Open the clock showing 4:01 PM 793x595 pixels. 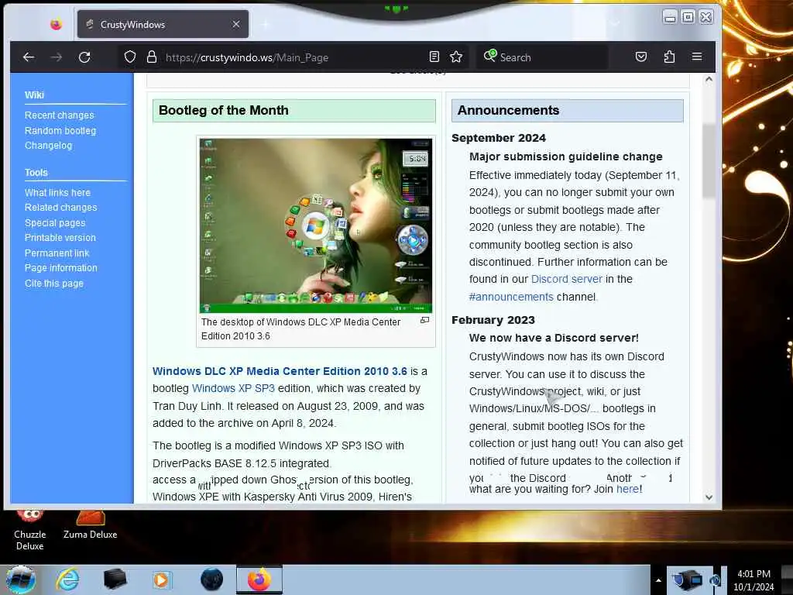754,580
